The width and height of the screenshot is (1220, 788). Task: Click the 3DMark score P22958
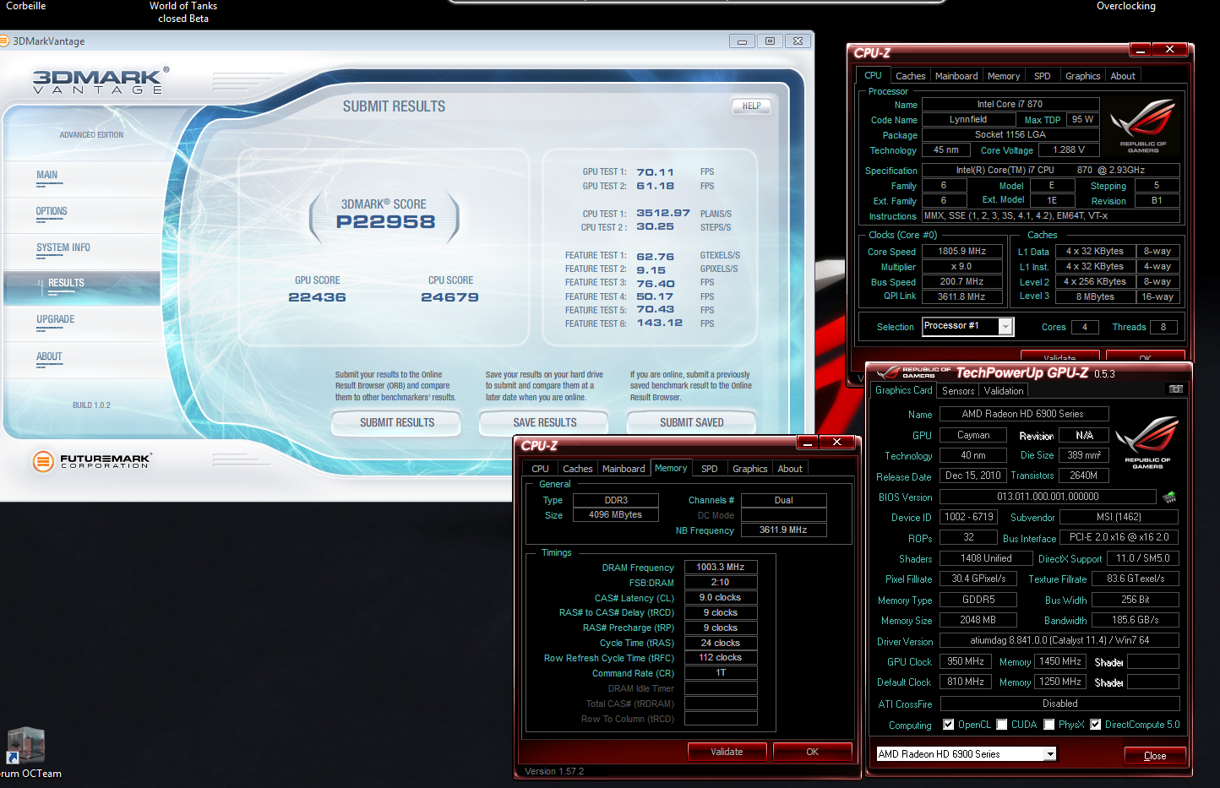pos(386,222)
